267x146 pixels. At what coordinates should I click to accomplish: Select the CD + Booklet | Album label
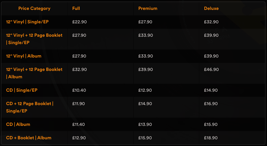click(29, 138)
